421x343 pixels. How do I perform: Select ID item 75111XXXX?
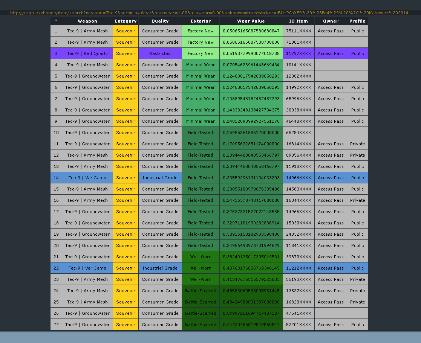(298, 31)
